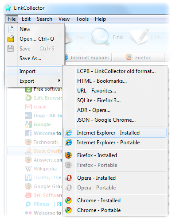Import HTML - Bookmarks file

coord(102,81)
